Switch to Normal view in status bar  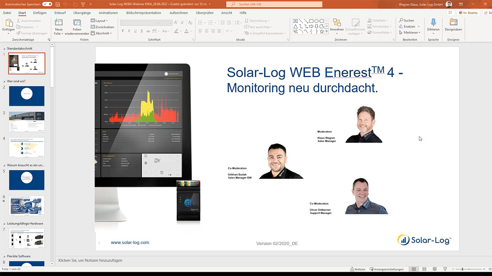click(414, 269)
